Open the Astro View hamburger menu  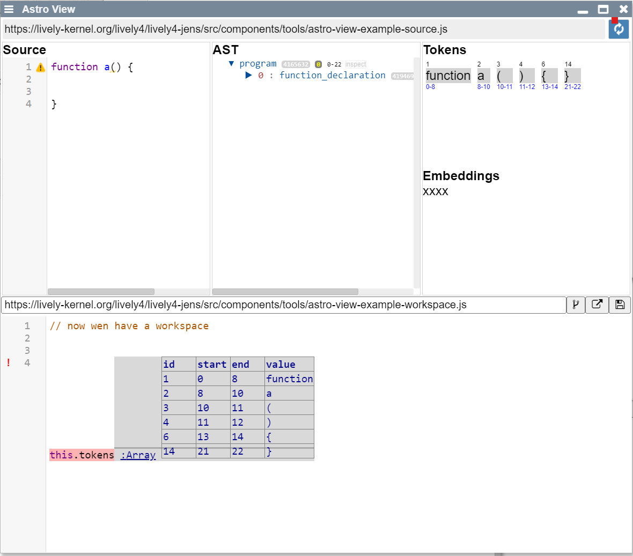(x=9, y=9)
